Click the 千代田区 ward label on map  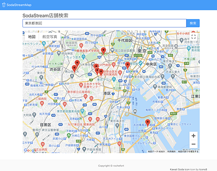(x=125, y=40)
